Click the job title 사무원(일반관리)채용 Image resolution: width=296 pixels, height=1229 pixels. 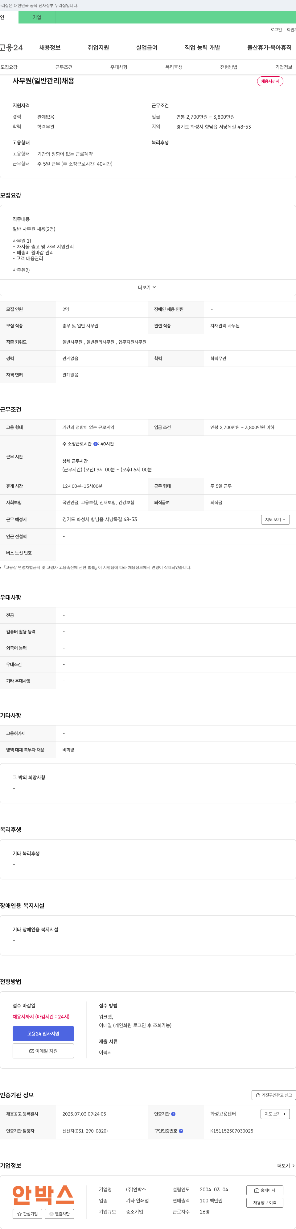point(43,81)
